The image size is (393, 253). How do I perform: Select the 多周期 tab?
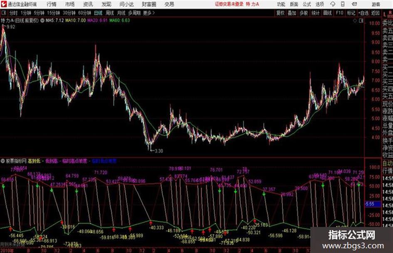click(x=134, y=13)
